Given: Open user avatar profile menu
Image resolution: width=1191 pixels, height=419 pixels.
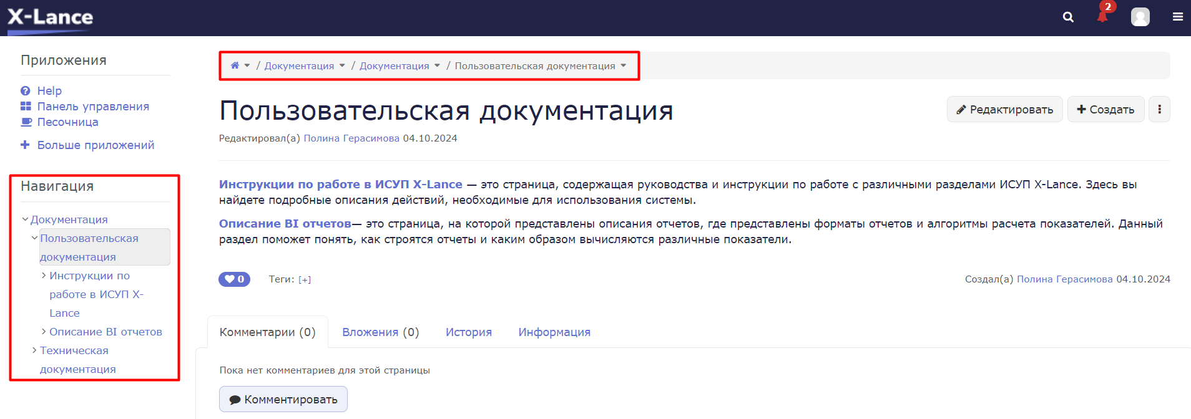Looking at the screenshot, I should [1140, 17].
